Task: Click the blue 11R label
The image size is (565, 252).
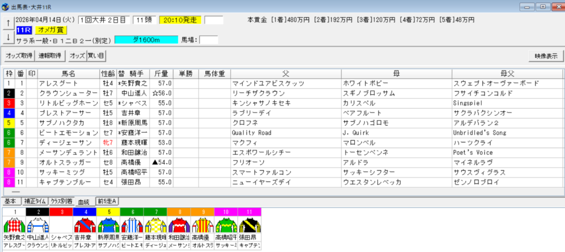Action: coord(25,30)
